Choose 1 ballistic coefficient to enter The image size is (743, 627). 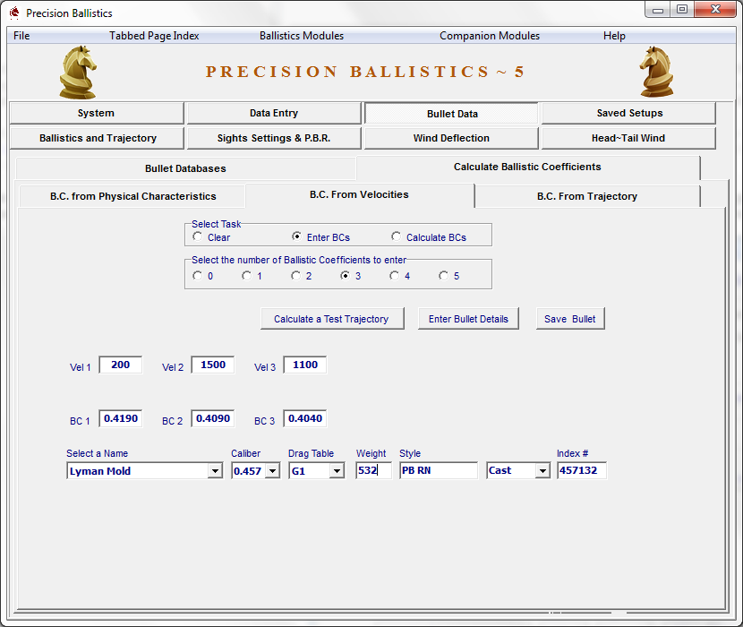[246, 276]
